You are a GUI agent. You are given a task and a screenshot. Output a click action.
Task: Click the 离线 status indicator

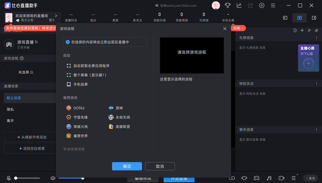click(310, 178)
